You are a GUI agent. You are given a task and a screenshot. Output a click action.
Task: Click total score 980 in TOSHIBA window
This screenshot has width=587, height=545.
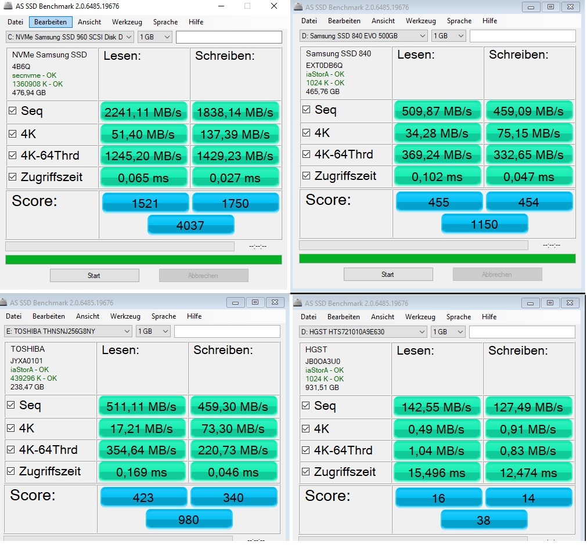(189, 519)
